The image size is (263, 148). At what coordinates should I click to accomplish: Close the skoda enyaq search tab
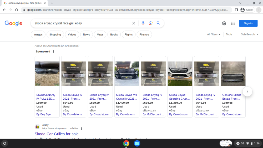45,3
